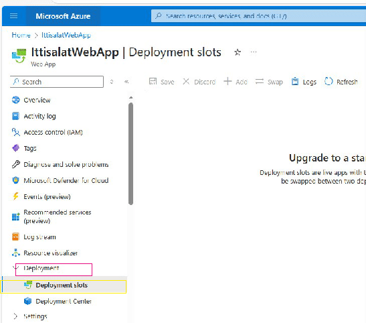
Task: Click the "Upgrade to a sta…" heading text
Action: [x=327, y=158]
